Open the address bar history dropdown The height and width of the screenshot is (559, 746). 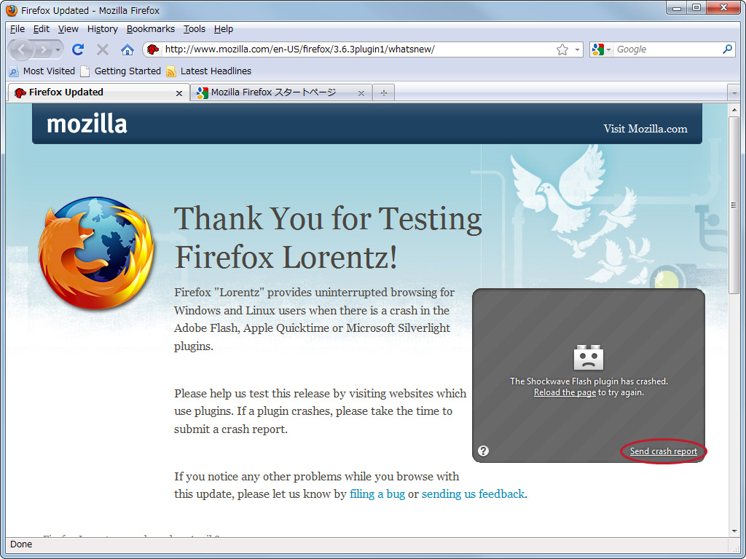[x=577, y=49]
